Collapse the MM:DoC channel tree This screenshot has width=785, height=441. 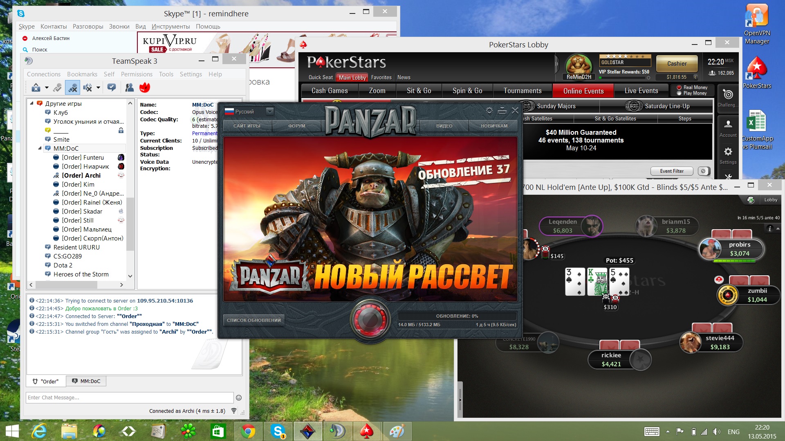pos(40,148)
